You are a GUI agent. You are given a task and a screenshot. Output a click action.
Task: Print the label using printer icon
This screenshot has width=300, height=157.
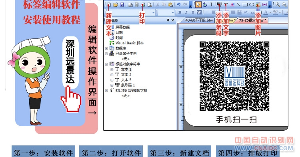tap(143, 4)
